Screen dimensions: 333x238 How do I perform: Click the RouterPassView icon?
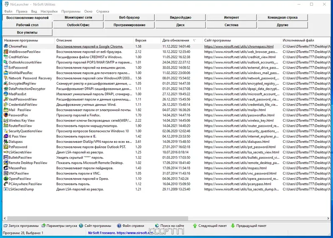[6, 126]
